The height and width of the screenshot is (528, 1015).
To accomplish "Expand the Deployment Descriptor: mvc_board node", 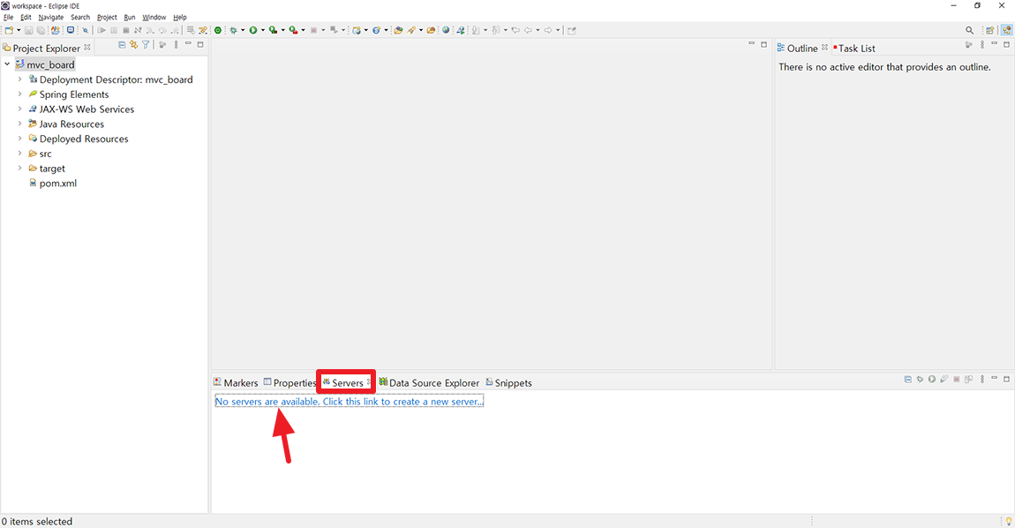I will point(19,79).
